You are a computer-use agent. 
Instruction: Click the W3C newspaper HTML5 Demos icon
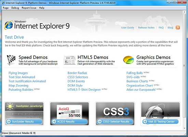tap(70, 60)
